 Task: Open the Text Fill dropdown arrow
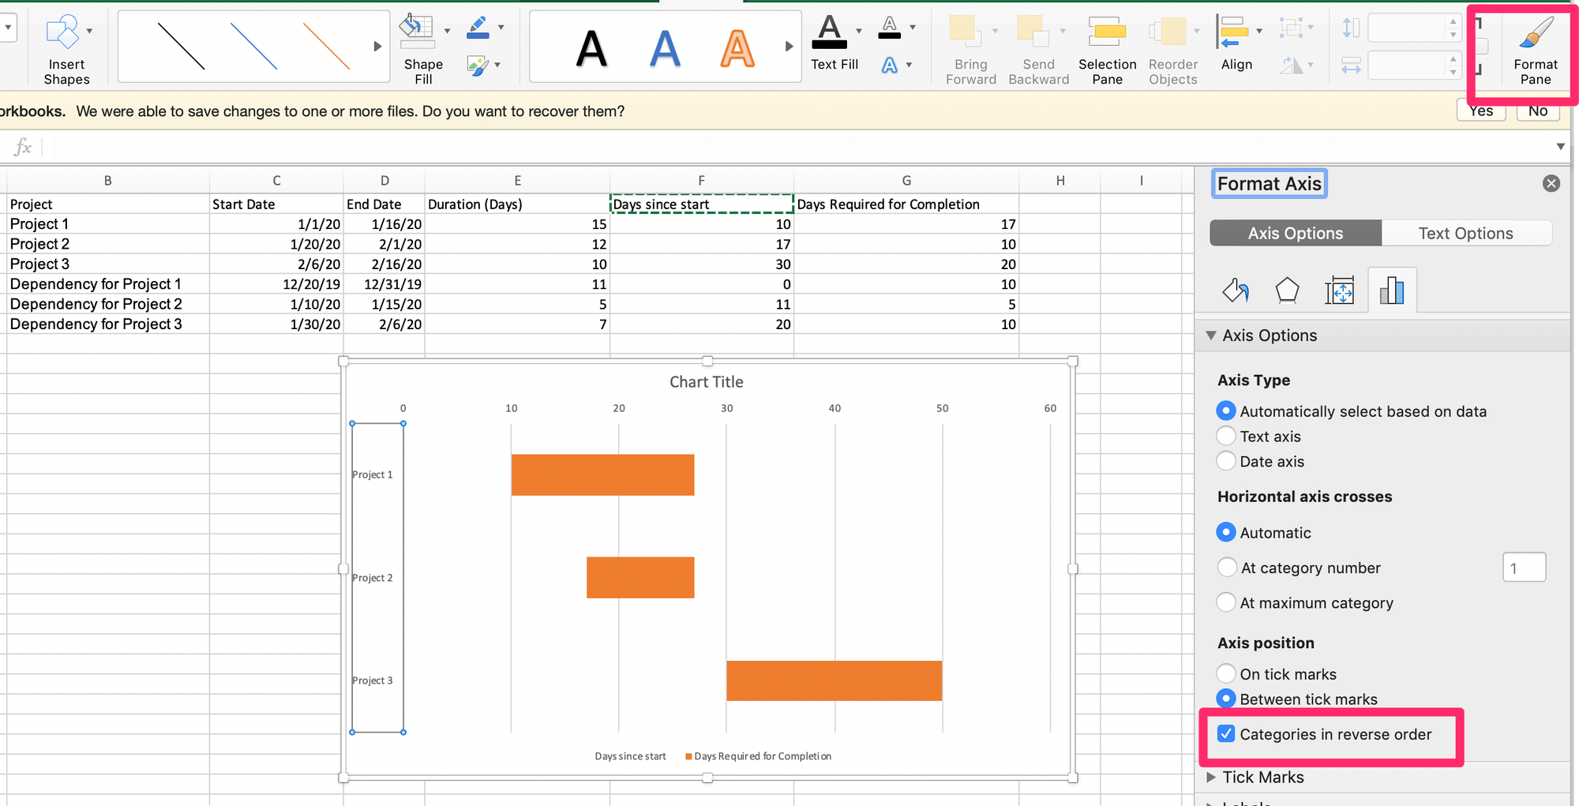point(859,32)
